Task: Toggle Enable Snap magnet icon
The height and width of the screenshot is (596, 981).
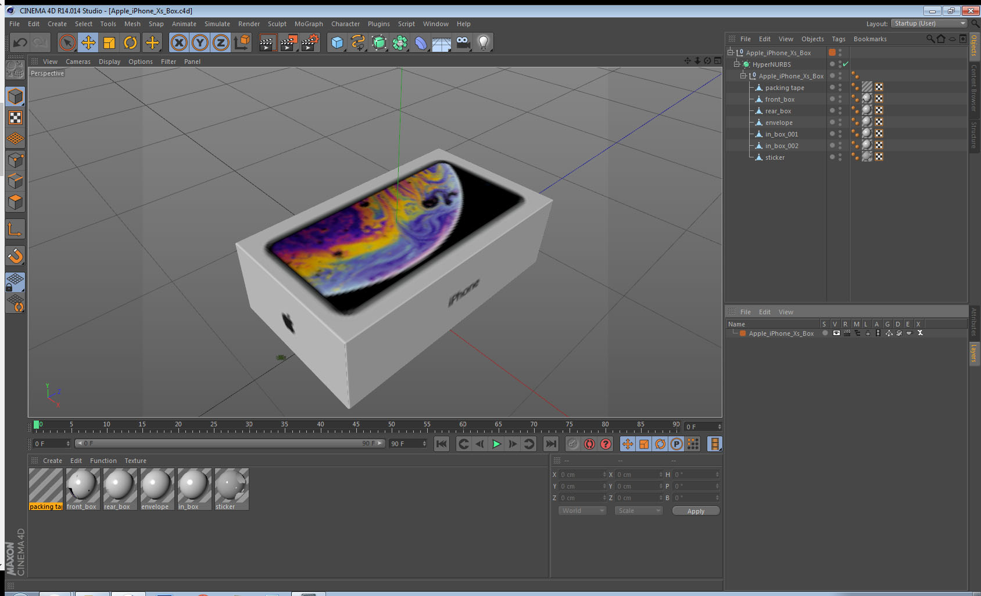Action: pos(15,256)
